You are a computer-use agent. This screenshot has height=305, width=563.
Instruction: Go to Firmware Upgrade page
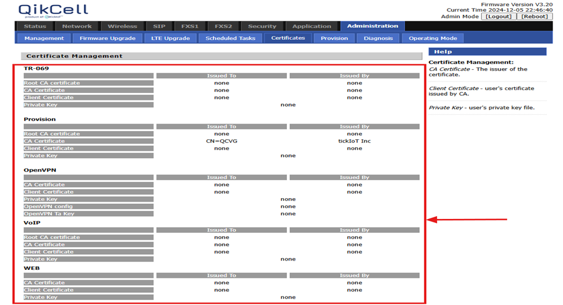pyautogui.click(x=107, y=38)
